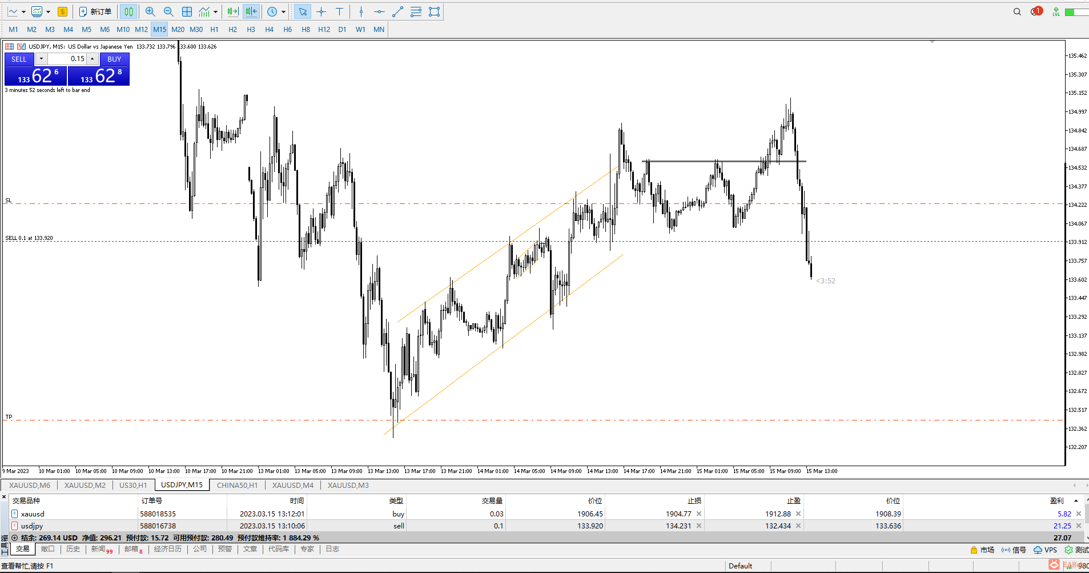This screenshot has width=1089, height=573.
Task: Switch timeframe to D1
Action: point(342,29)
